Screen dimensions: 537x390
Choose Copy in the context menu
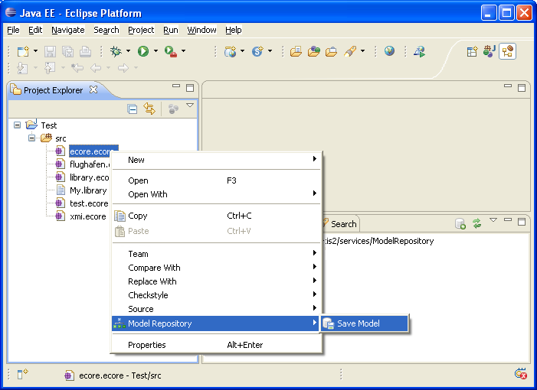(x=217, y=216)
